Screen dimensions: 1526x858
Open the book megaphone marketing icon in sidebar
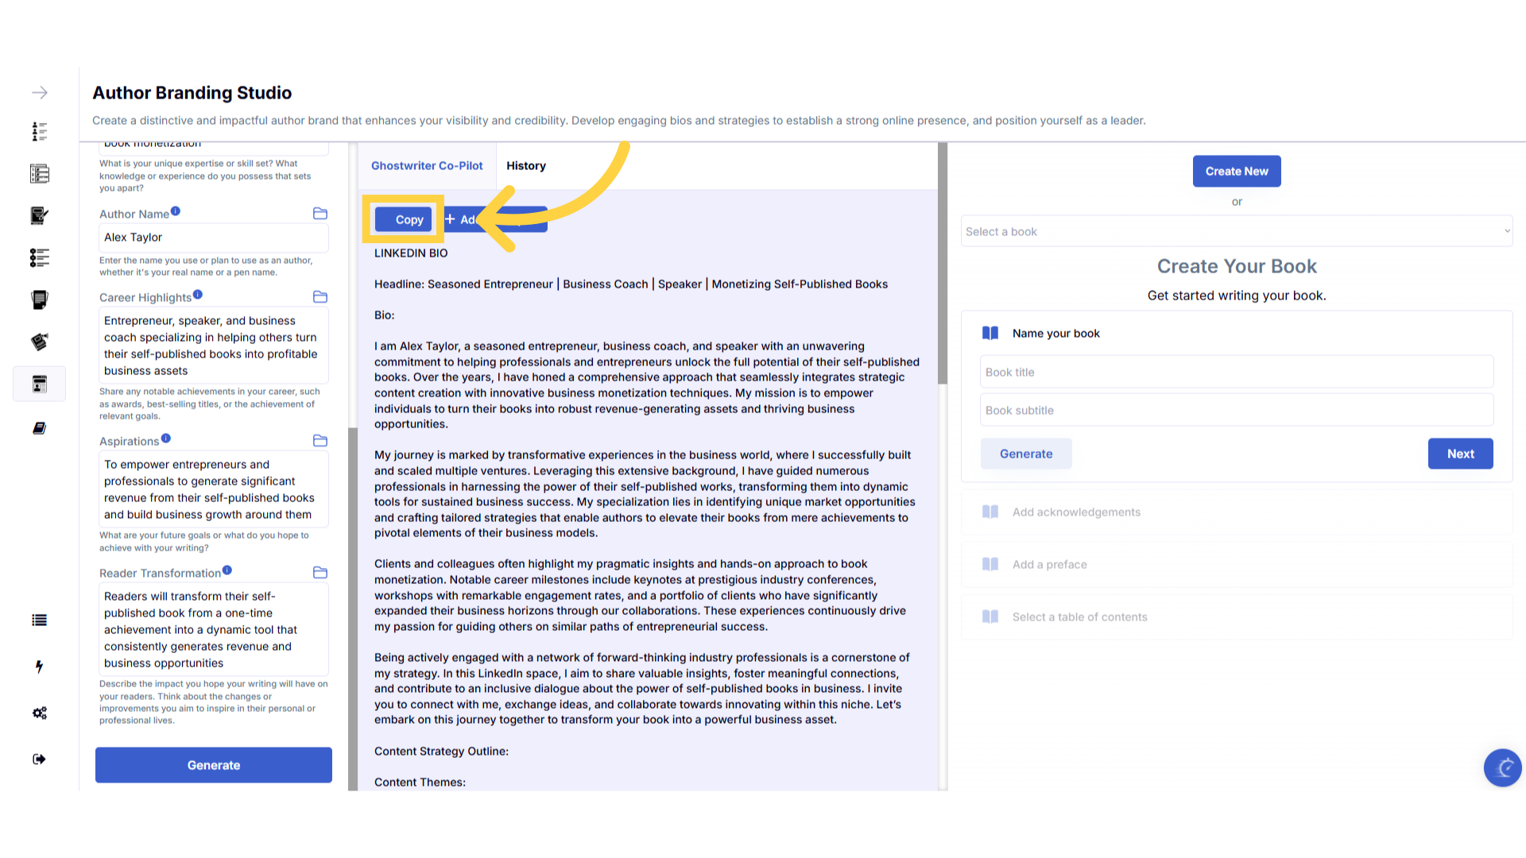coord(39,342)
